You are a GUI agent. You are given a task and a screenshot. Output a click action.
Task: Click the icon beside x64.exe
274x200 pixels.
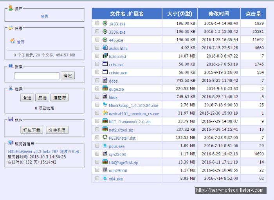click(x=105, y=178)
